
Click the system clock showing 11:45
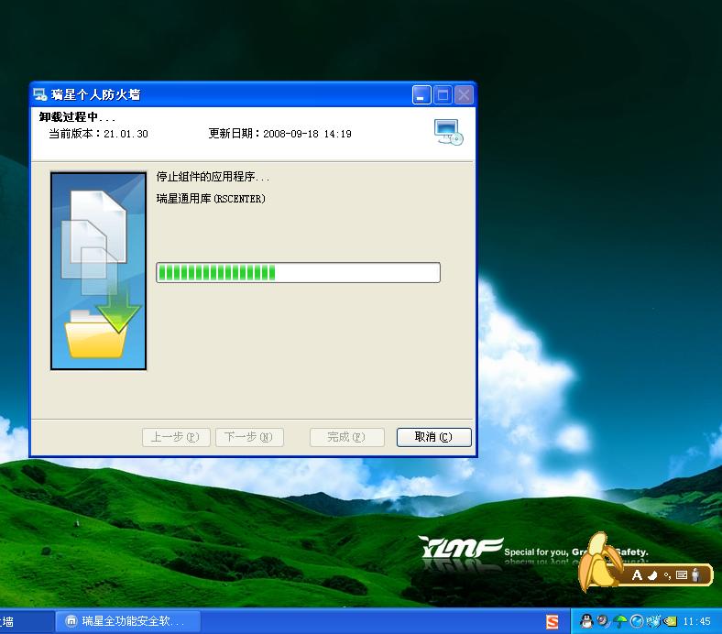click(x=696, y=621)
